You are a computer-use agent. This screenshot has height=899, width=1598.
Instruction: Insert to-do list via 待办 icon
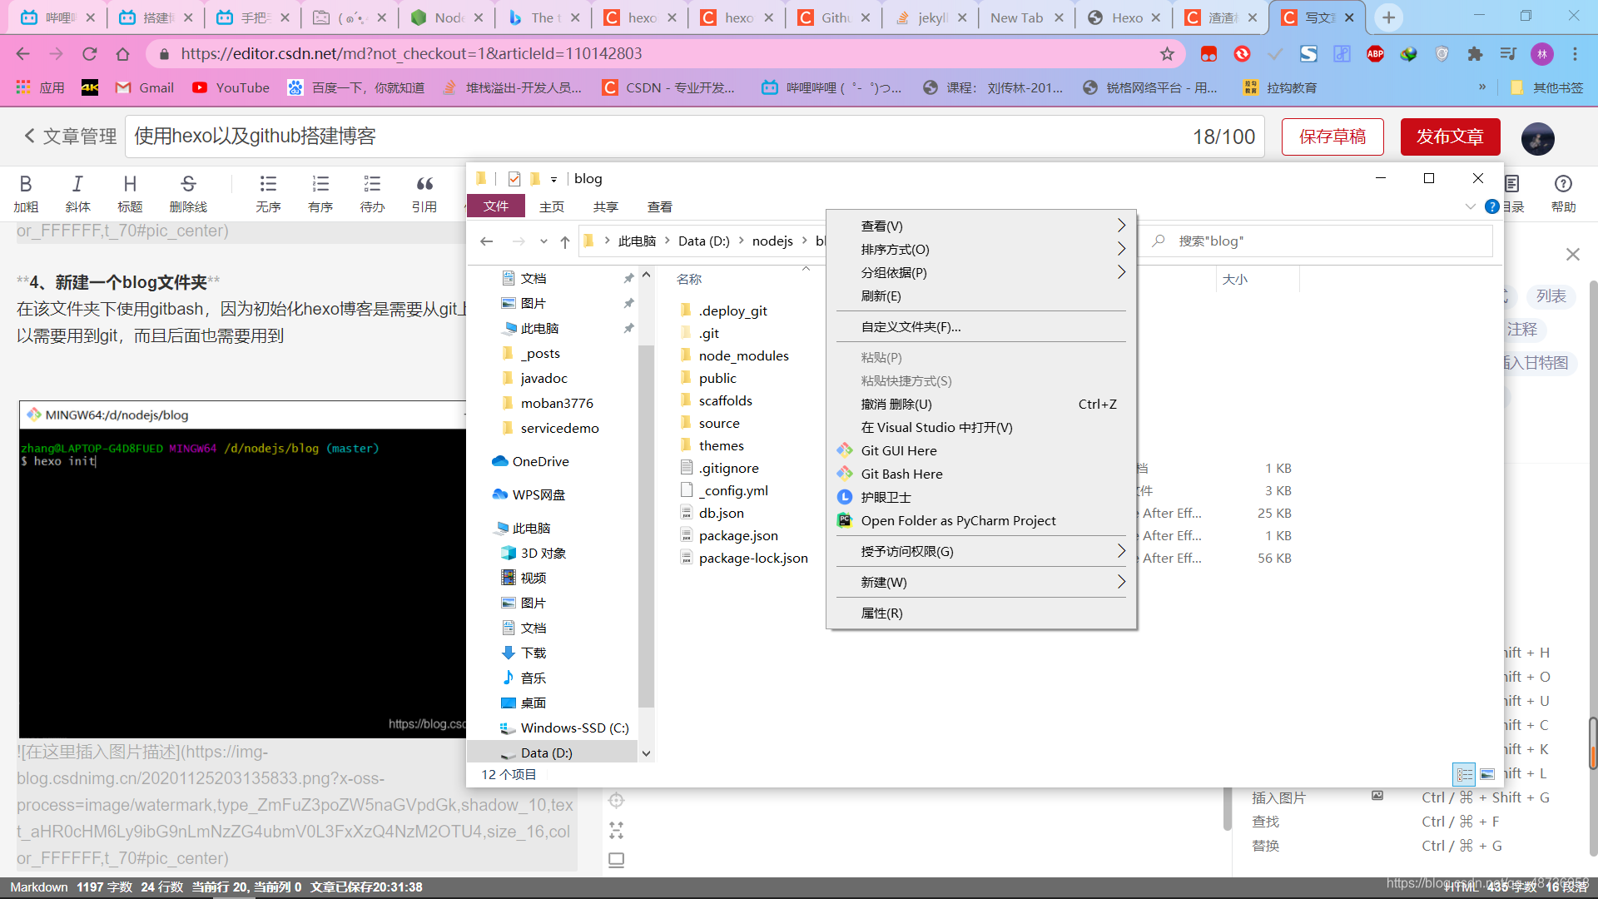372,193
